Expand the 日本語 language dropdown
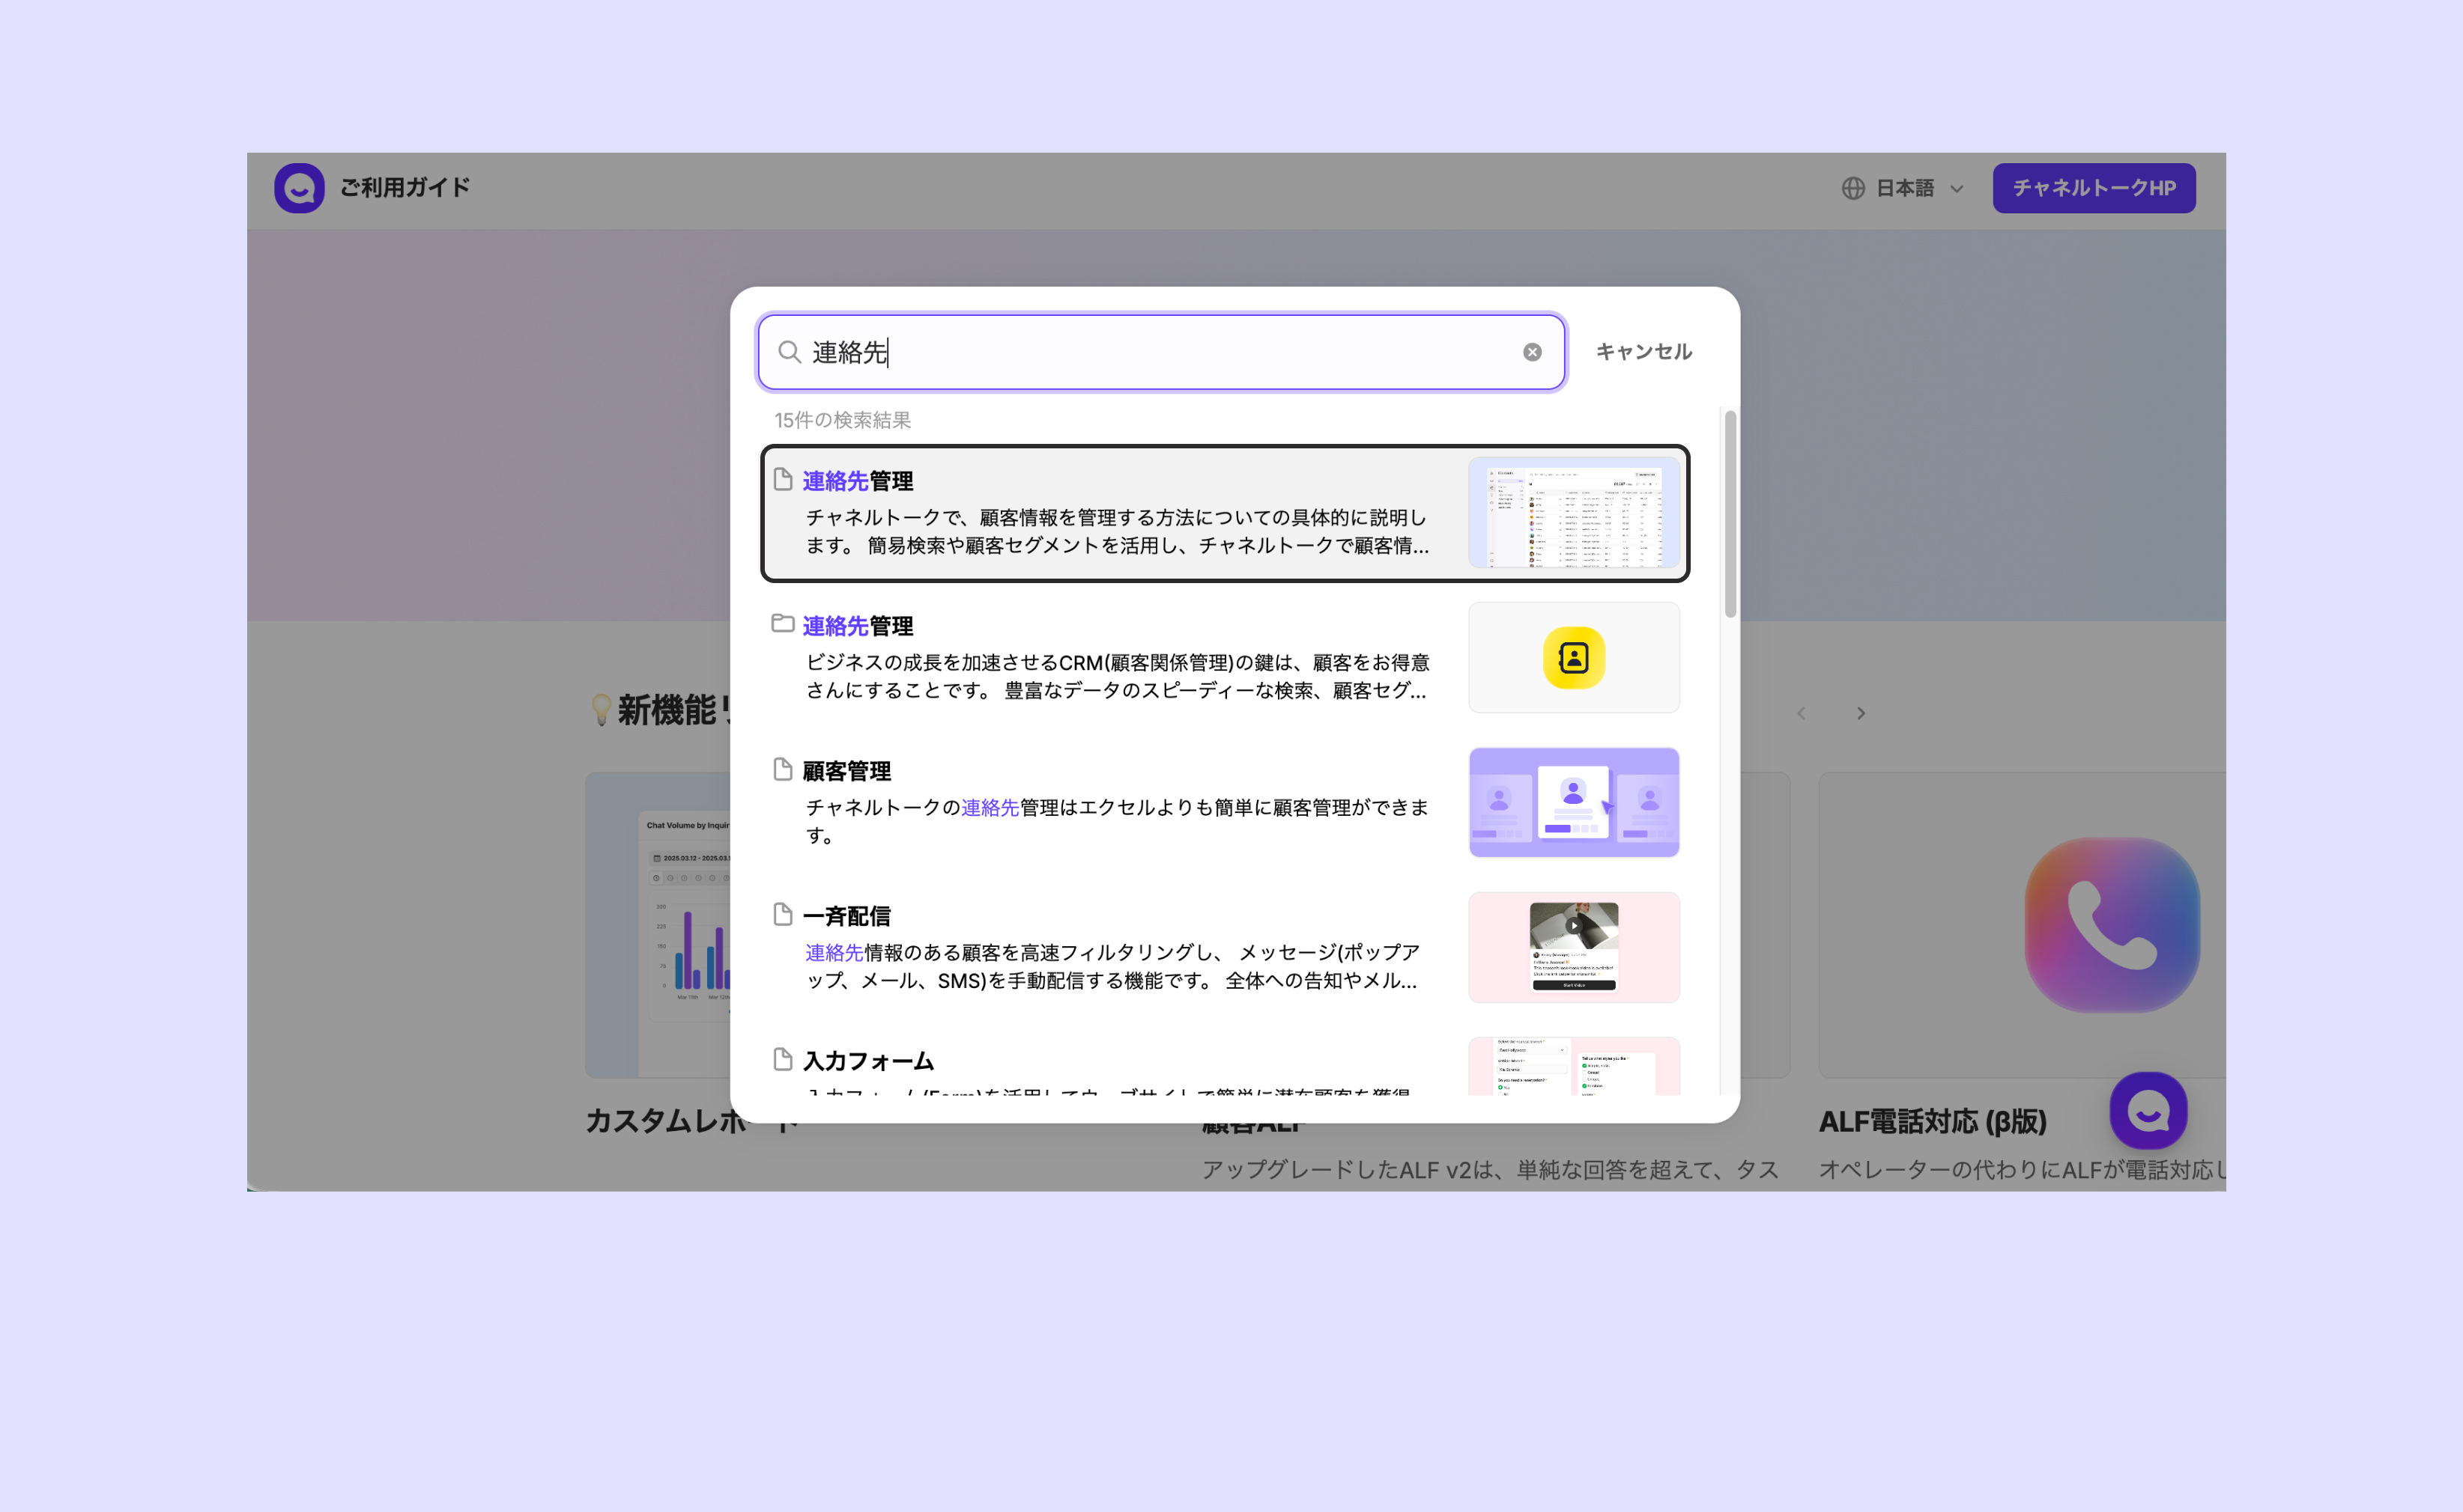 1920,188
